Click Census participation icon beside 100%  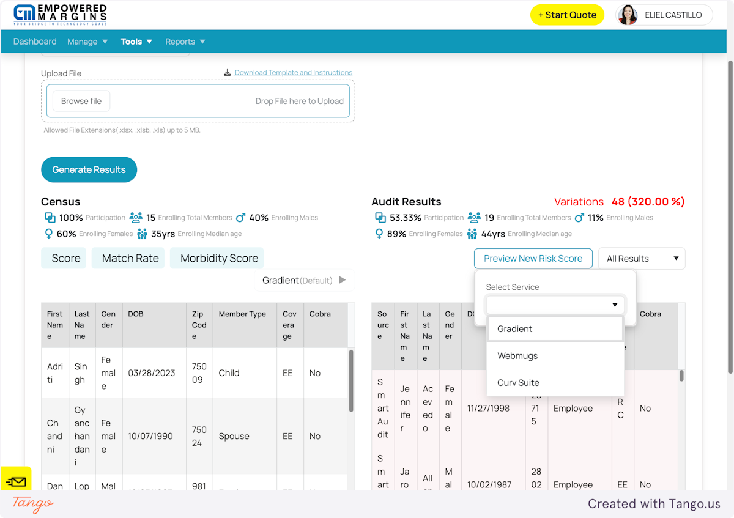[x=50, y=218]
